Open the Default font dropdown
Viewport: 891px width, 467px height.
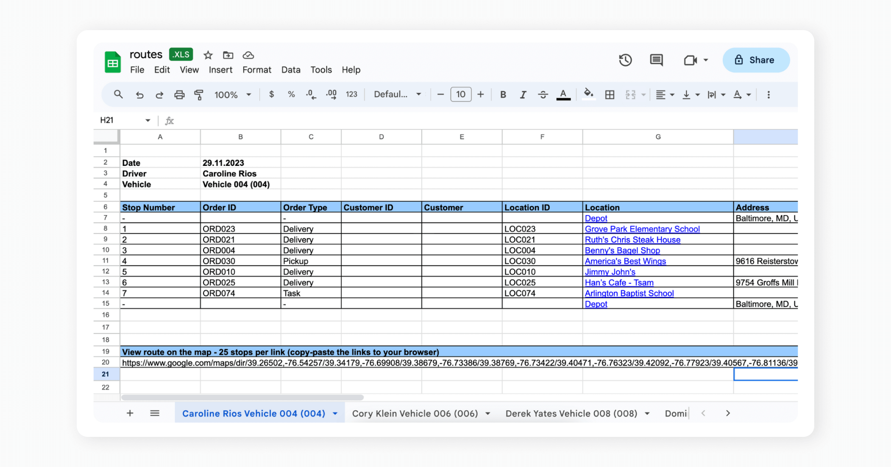(x=397, y=95)
